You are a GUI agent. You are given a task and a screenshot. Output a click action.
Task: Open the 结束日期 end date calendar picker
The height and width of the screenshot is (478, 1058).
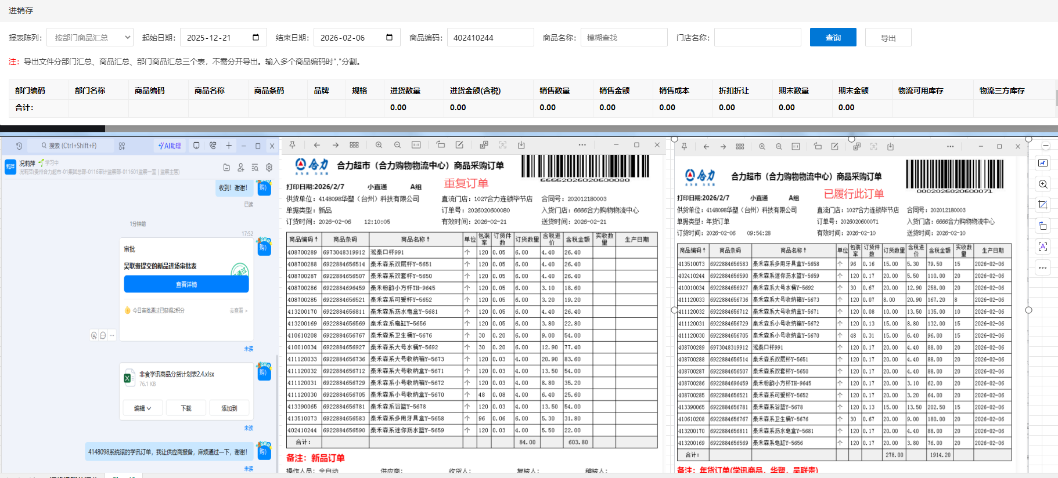tap(389, 38)
